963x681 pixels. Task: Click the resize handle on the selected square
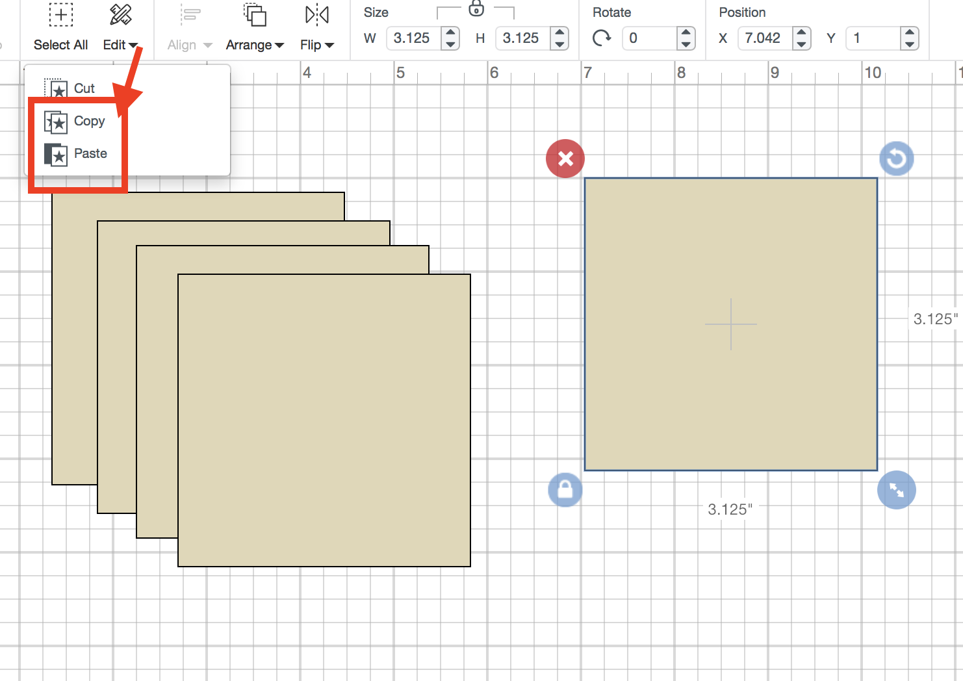[896, 490]
